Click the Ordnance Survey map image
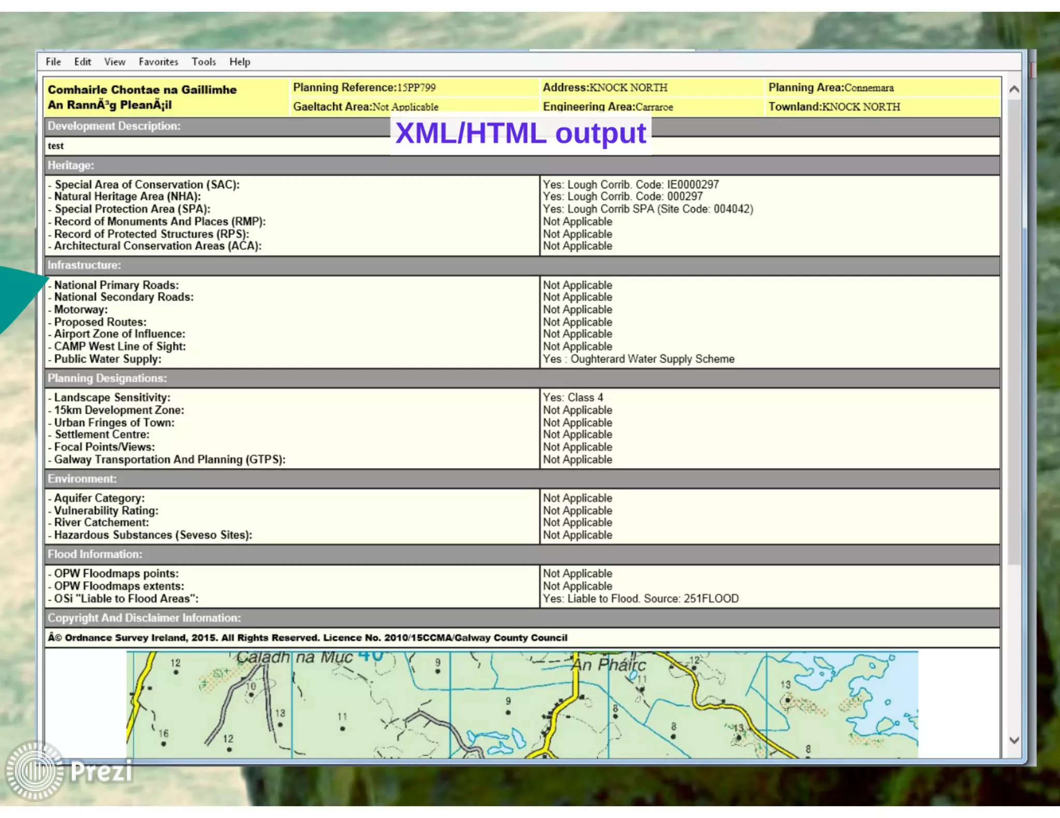1060x818 pixels. tap(522, 704)
